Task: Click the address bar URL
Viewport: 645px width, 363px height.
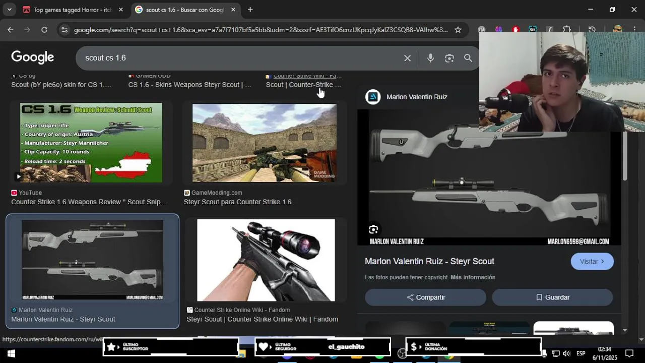Action: 261,30
